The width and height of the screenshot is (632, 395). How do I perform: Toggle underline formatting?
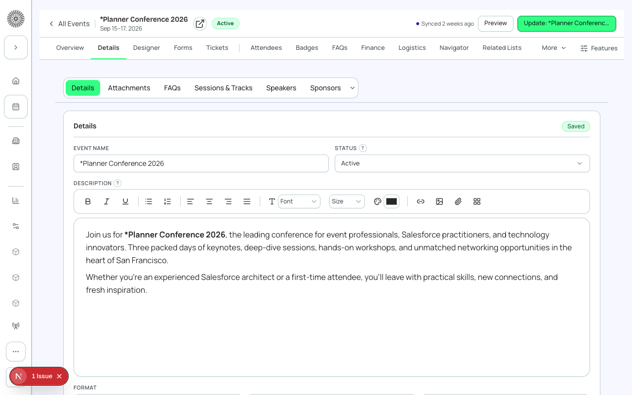125,201
